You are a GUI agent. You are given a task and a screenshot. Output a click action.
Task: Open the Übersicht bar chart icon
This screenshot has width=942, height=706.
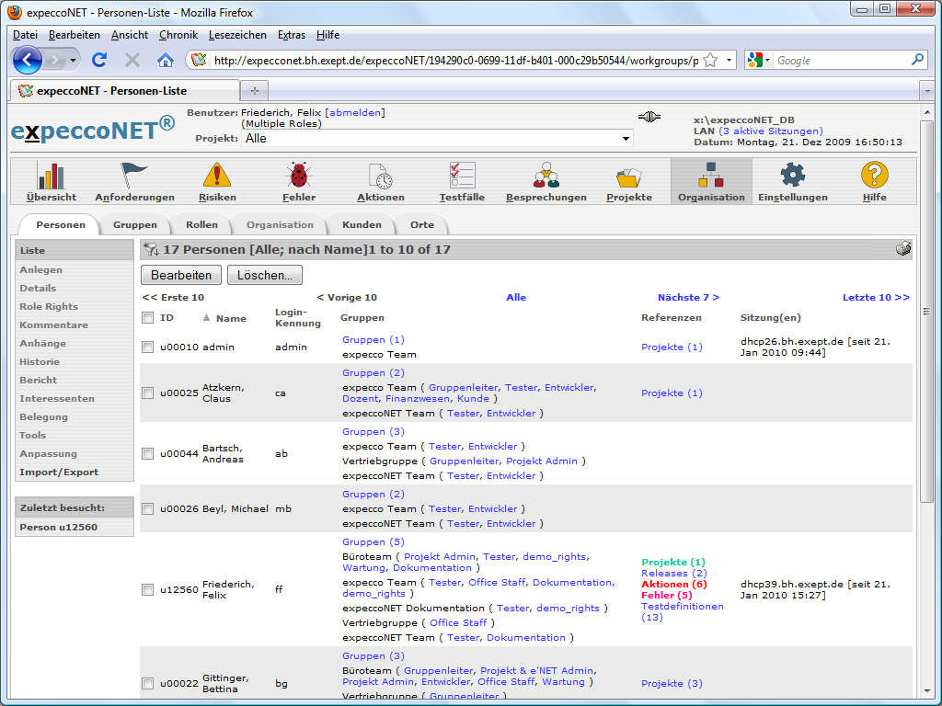point(51,176)
